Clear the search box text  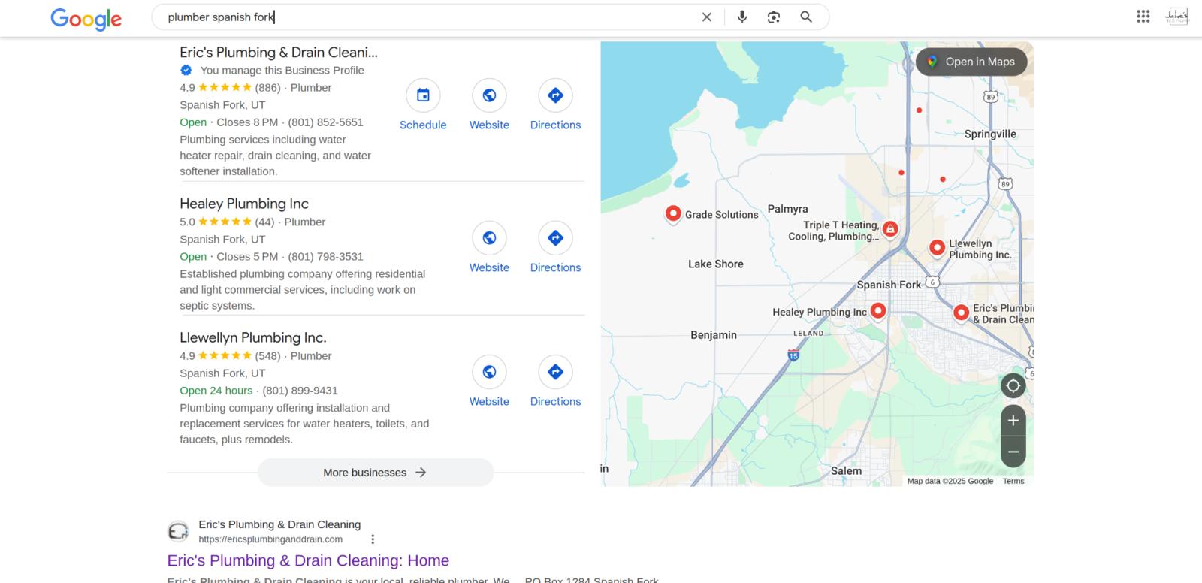706,17
